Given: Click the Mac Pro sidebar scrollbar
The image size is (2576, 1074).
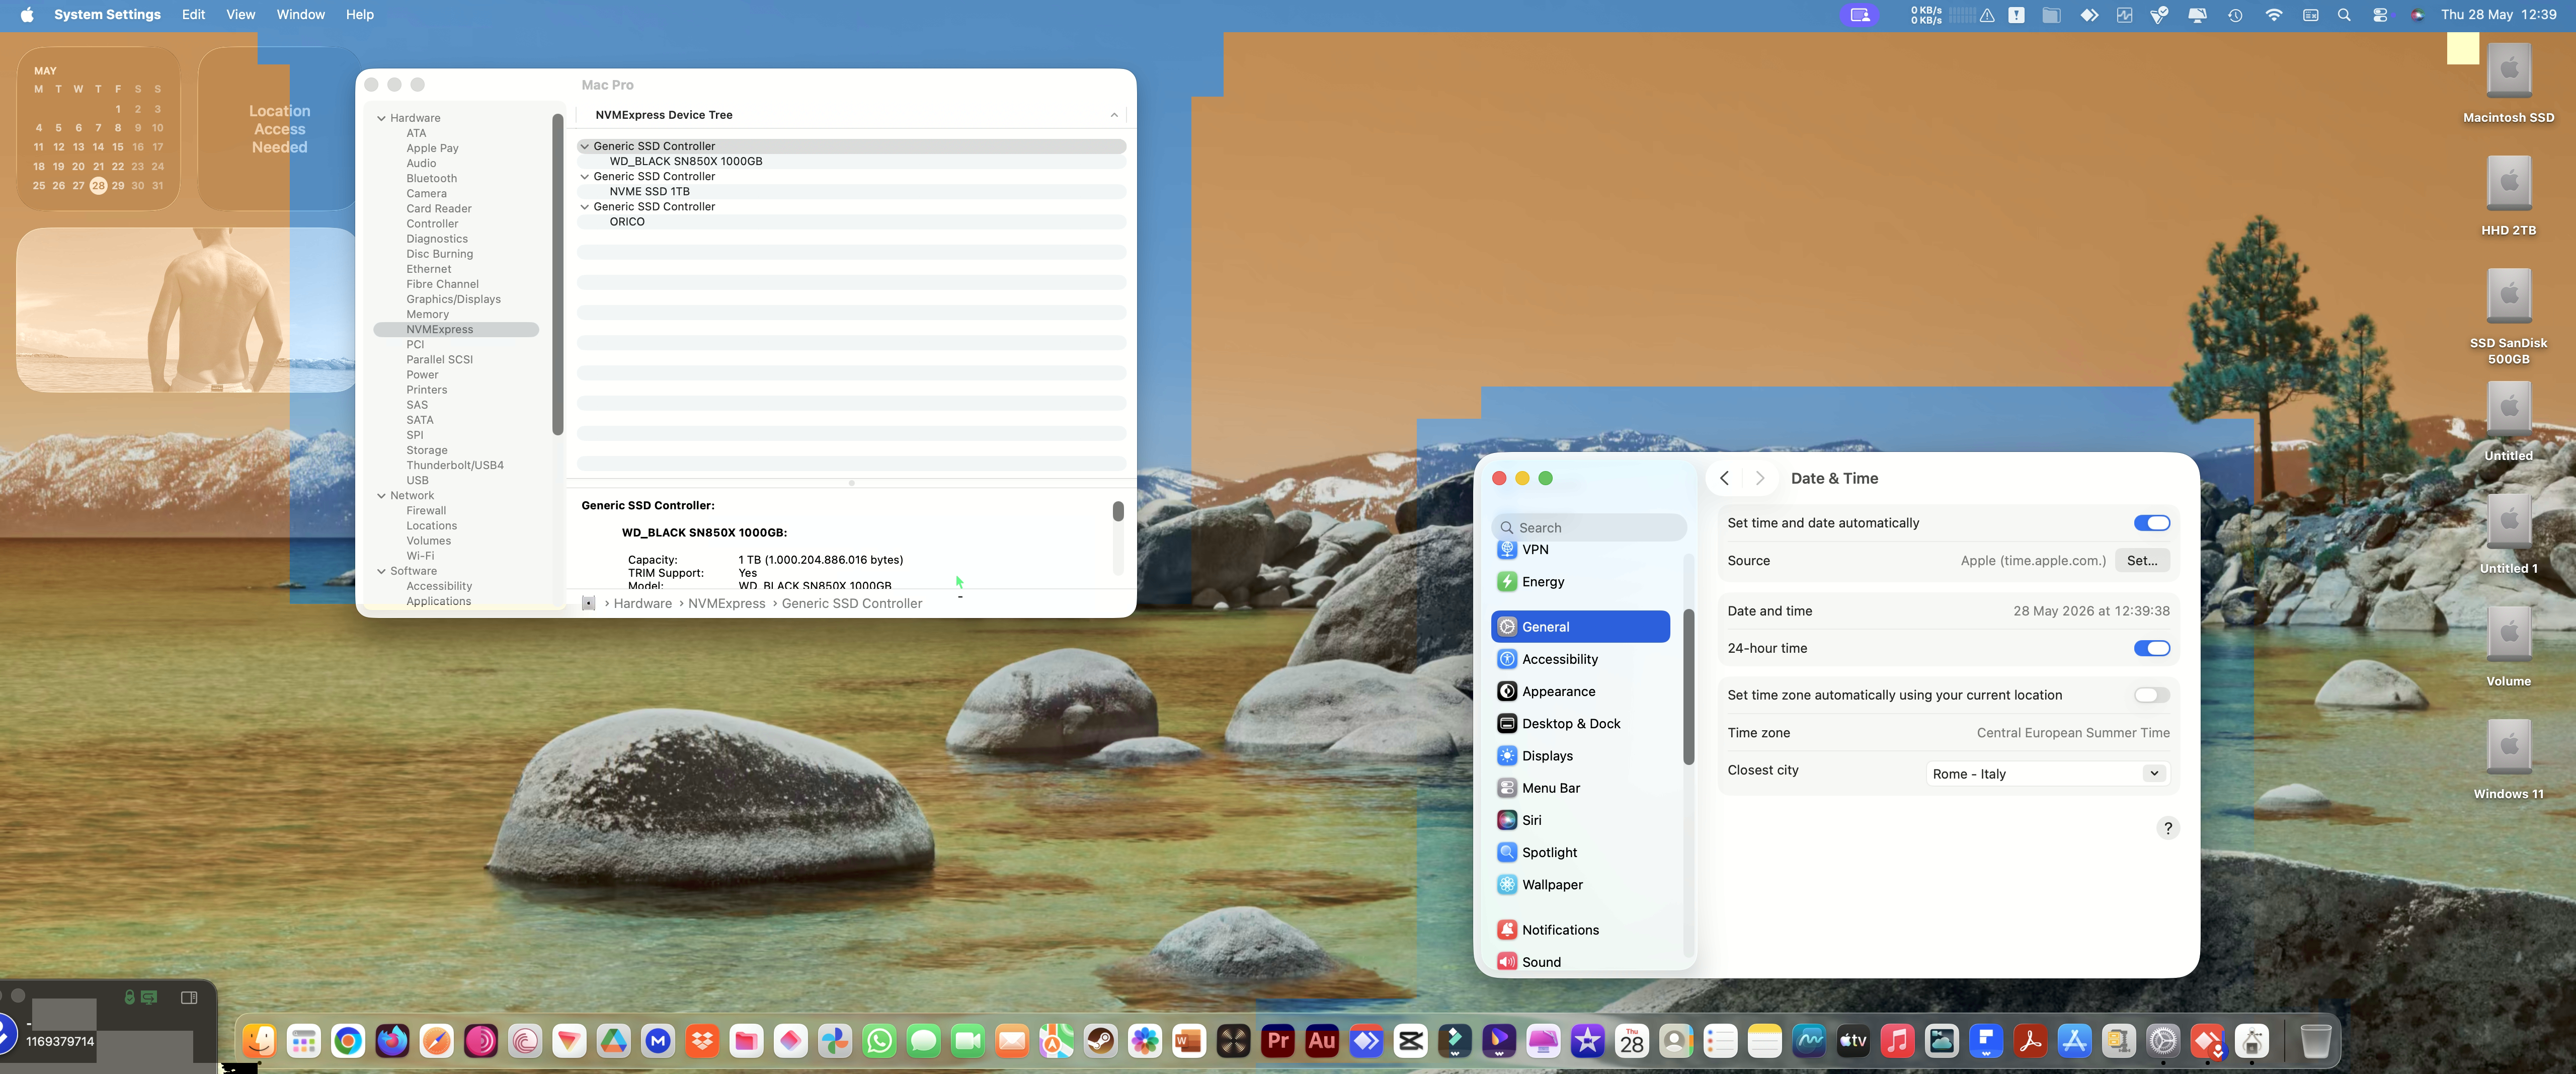Looking at the screenshot, I should pos(558,274).
